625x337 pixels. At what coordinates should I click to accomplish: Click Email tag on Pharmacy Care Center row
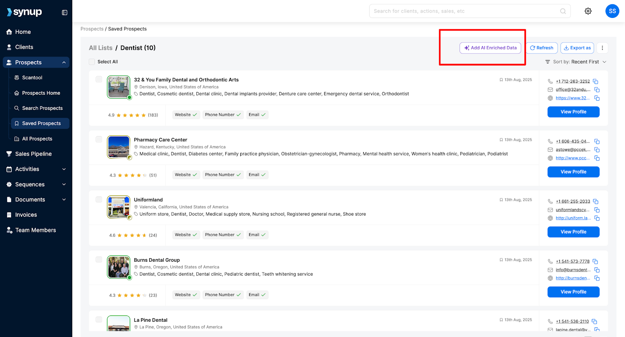pyautogui.click(x=257, y=175)
